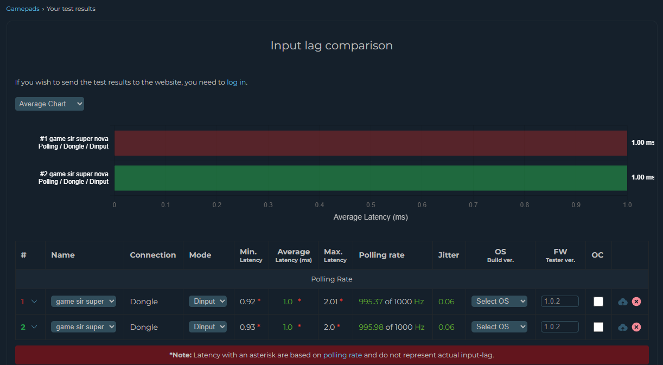Click row 1 FW version input field
The height and width of the screenshot is (365, 663).
[x=560, y=302]
